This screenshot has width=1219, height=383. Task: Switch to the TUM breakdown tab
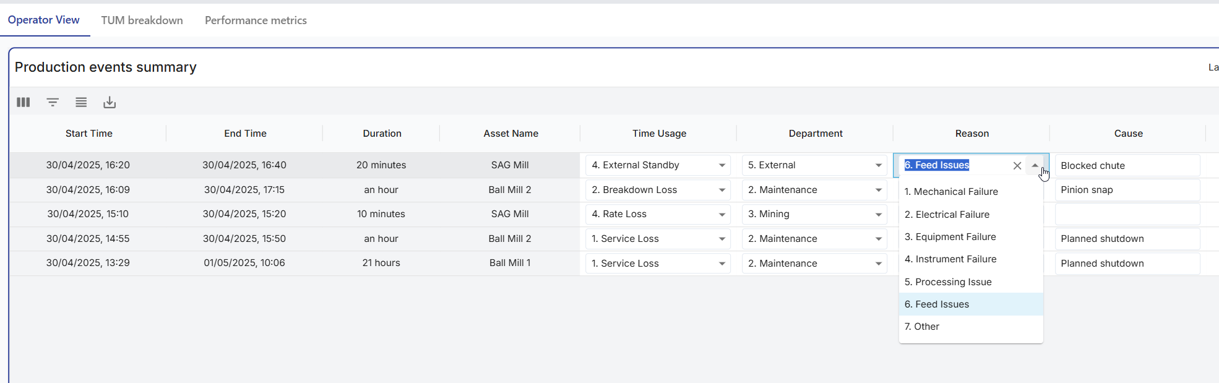coord(142,20)
